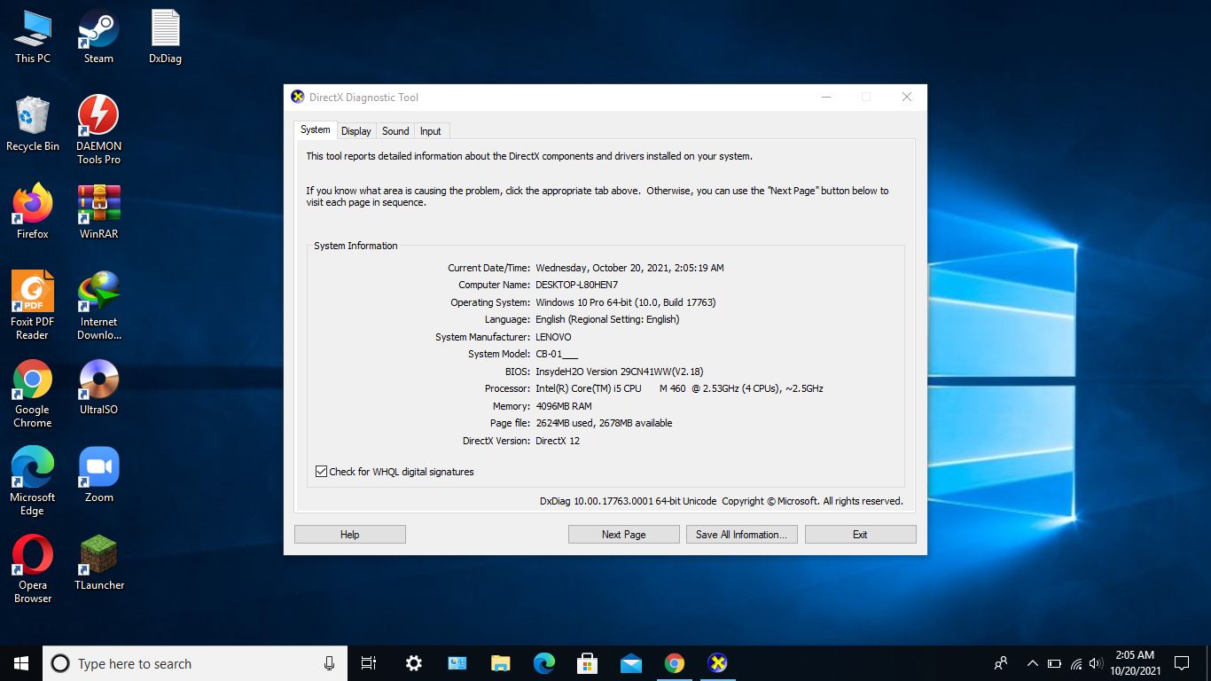This screenshot has height=681, width=1211.
Task: Open DAEMON Tools Pro
Action: click(x=98, y=120)
